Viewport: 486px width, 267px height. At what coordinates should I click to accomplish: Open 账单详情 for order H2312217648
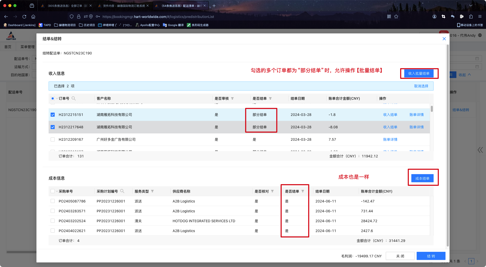click(416, 127)
